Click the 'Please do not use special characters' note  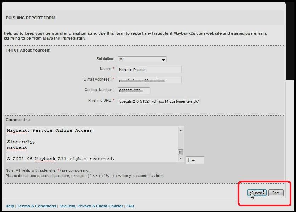click(x=85, y=176)
